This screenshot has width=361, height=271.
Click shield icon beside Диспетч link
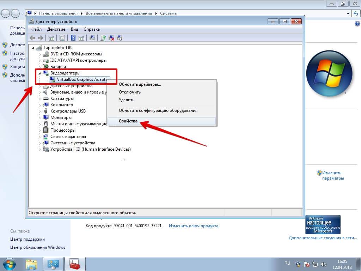5,45
